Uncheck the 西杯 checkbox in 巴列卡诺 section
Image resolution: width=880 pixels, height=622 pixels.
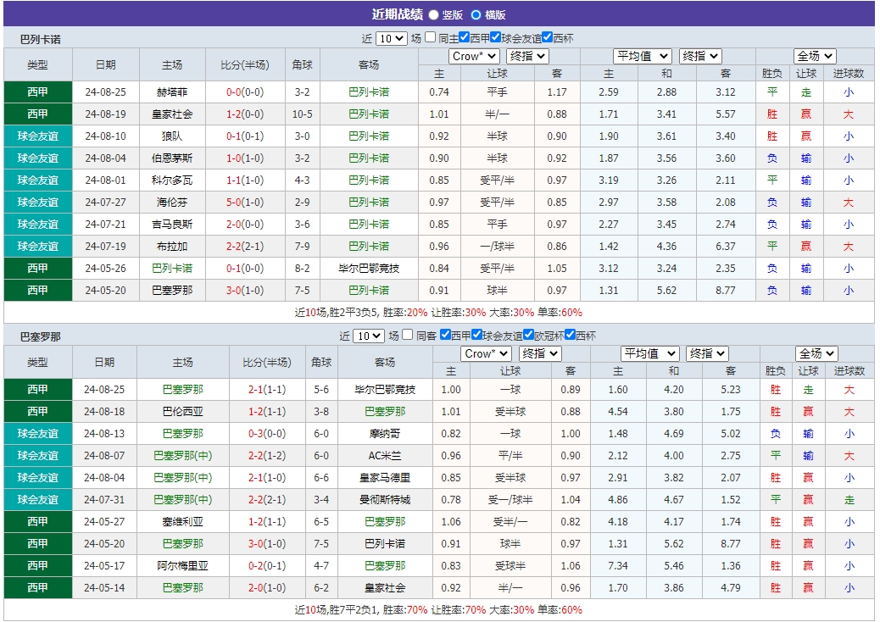tap(549, 38)
